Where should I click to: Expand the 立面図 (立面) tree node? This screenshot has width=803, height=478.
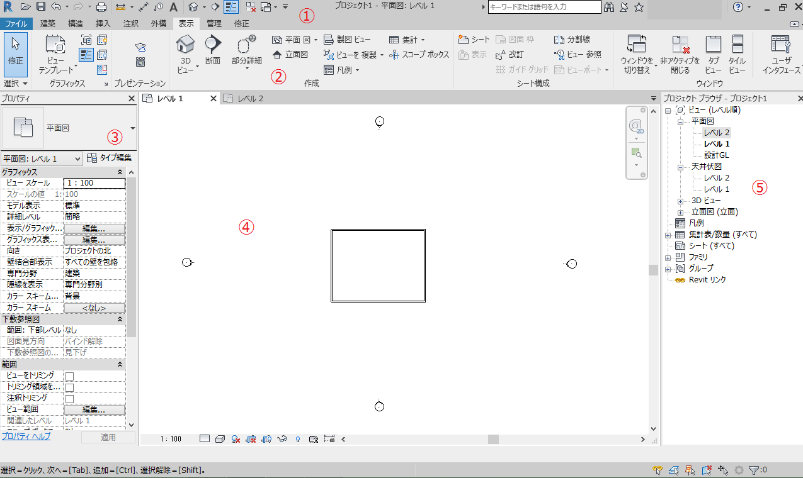(x=680, y=213)
